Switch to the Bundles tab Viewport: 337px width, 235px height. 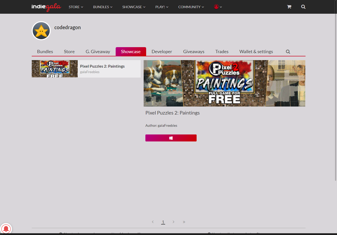45,52
